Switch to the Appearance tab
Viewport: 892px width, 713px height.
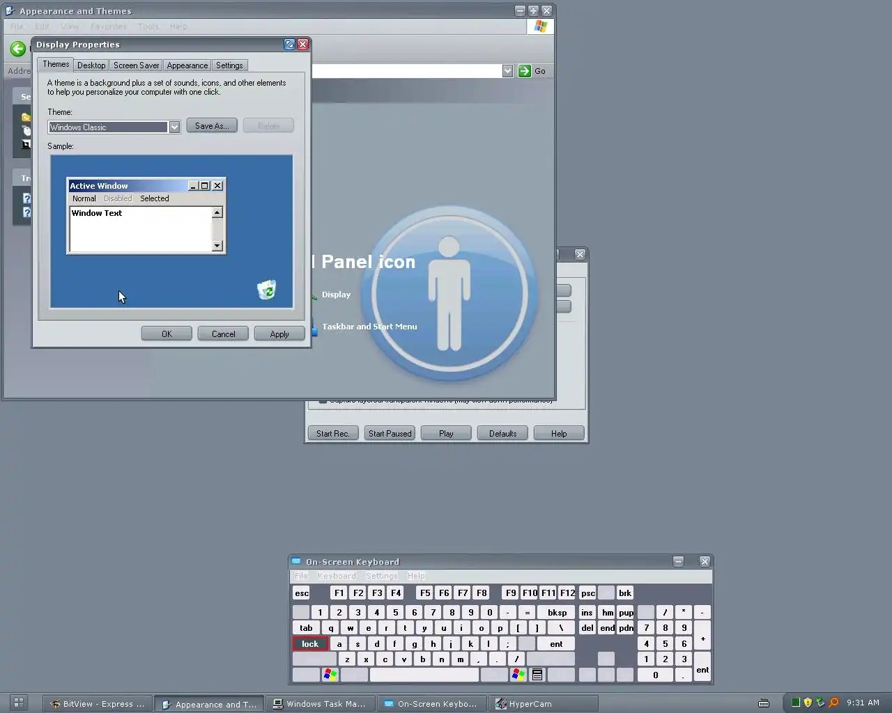point(187,65)
